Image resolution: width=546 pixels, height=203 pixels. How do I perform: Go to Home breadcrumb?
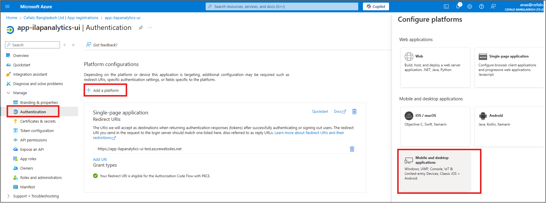12,18
